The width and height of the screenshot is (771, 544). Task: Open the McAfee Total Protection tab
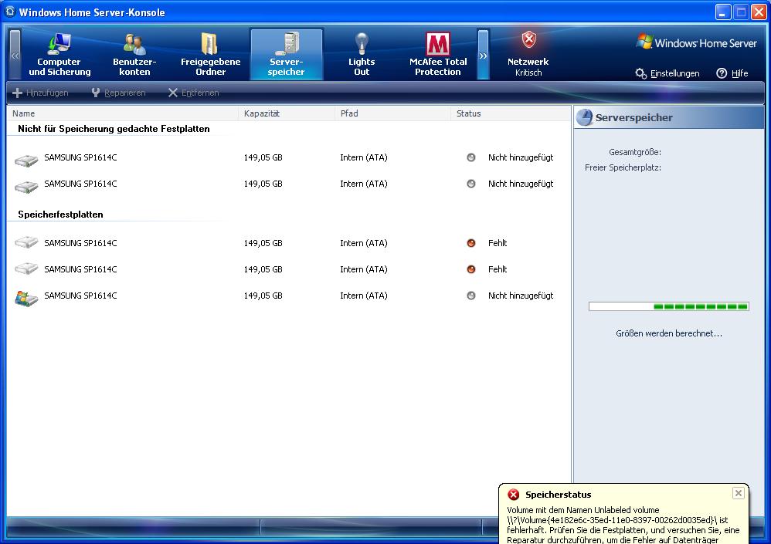[437, 54]
